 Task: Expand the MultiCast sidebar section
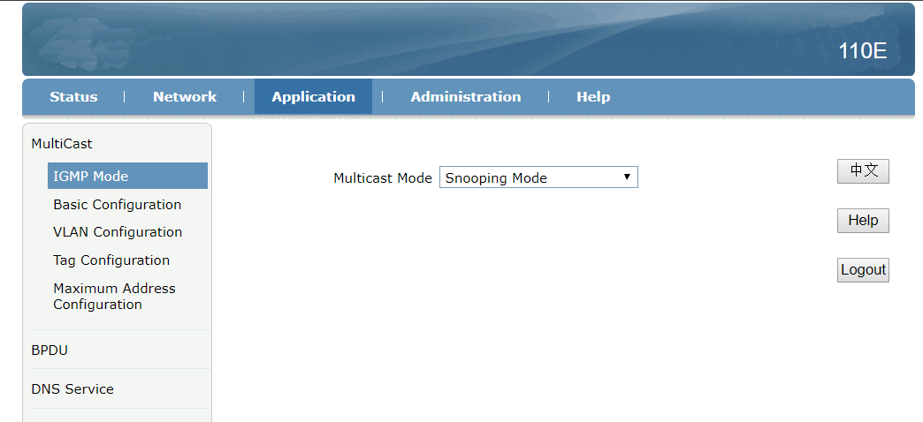coord(62,143)
